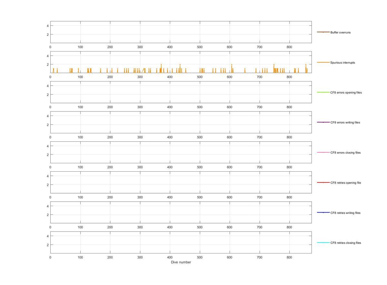
Task: Click the CF8 retries opening file label
Action: (x=346, y=183)
